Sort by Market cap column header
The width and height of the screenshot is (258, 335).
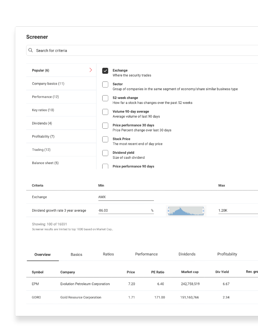click(190, 272)
